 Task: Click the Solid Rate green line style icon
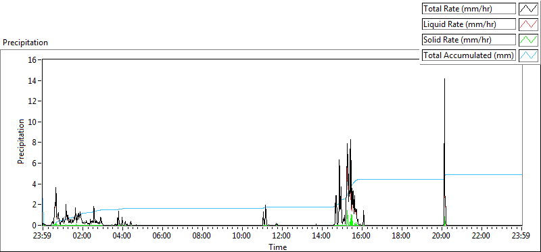[528, 39]
